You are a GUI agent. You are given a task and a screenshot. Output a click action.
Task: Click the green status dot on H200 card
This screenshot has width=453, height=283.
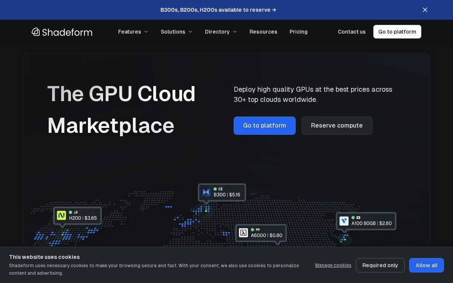pos(71,212)
